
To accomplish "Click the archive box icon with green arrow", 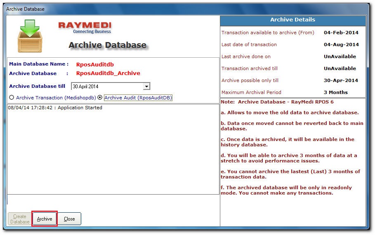I will point(30,36).
